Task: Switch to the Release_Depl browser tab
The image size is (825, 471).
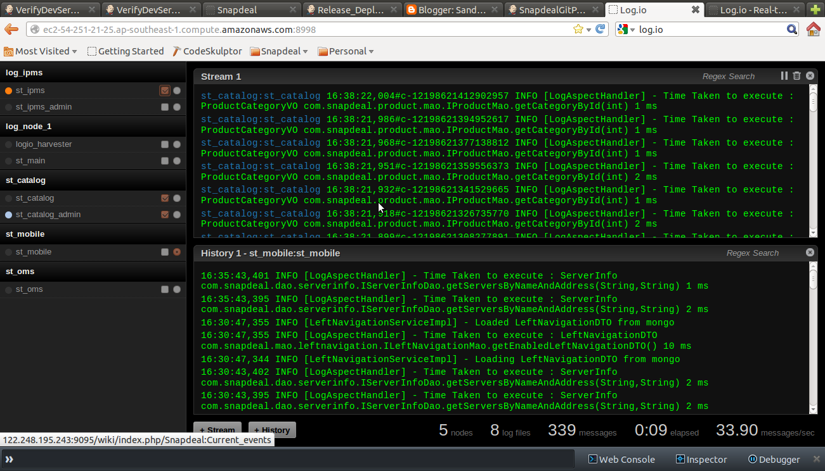Action: point(351,10)
